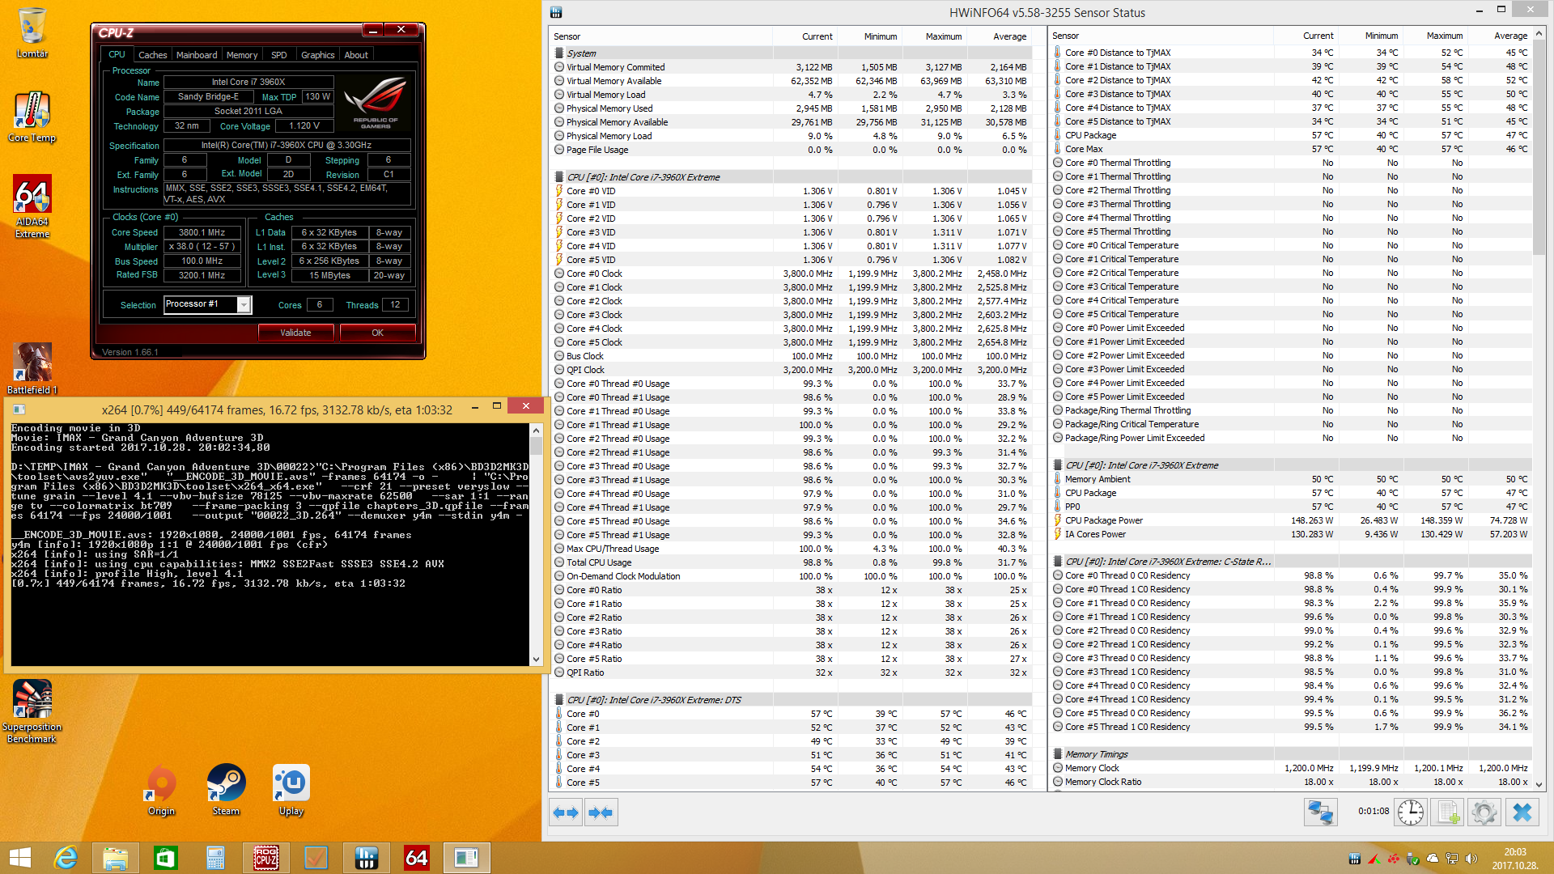Open Internet Explorer from the taskbar
Screen dimensions: 1554x874
[66, 858]
